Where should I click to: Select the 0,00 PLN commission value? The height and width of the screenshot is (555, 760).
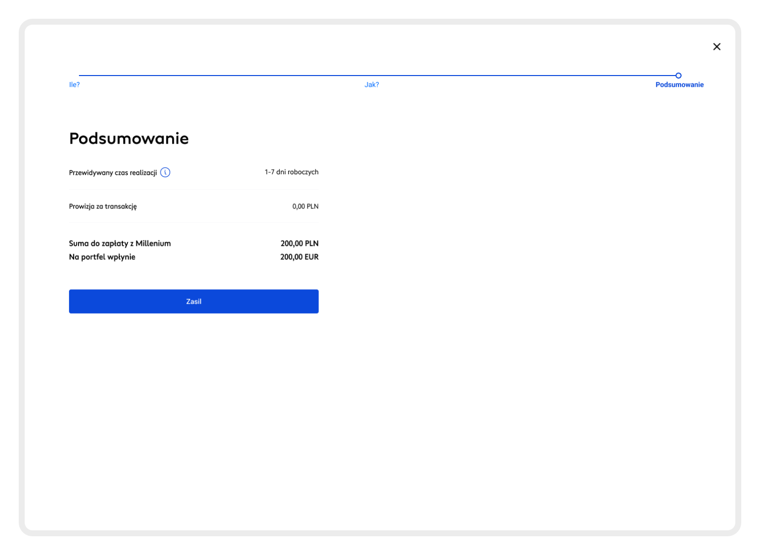coord(305,206)
